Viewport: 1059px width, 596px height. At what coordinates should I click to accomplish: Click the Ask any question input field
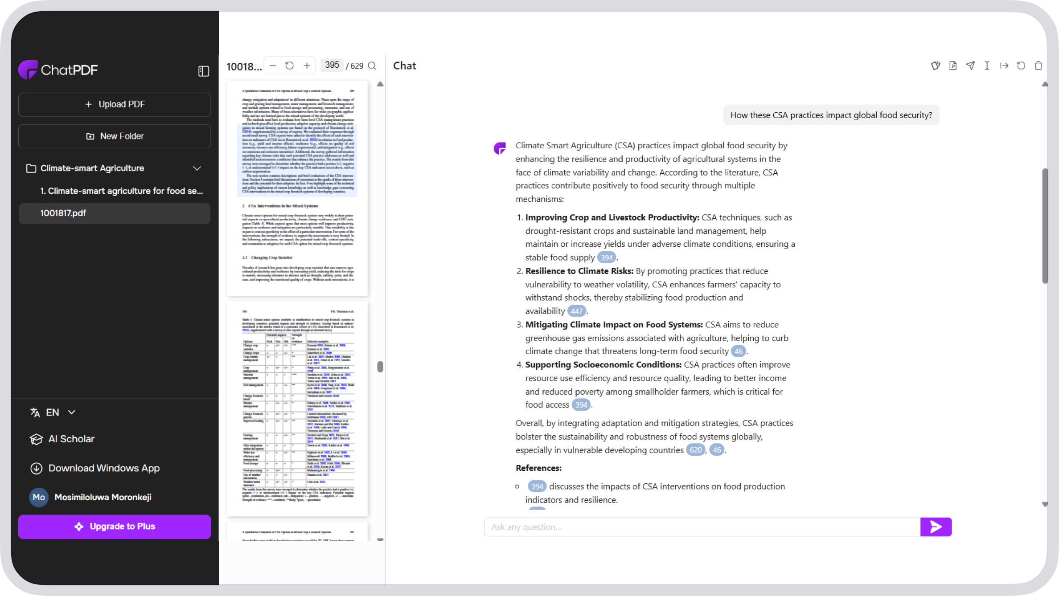[x=702, y=527]
